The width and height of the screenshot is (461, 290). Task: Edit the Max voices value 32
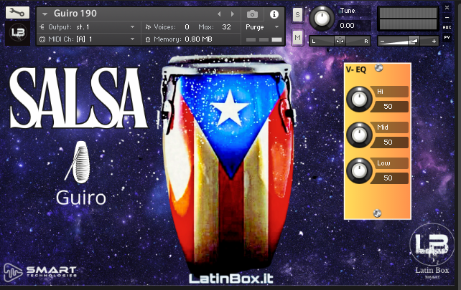pos(226,27)
